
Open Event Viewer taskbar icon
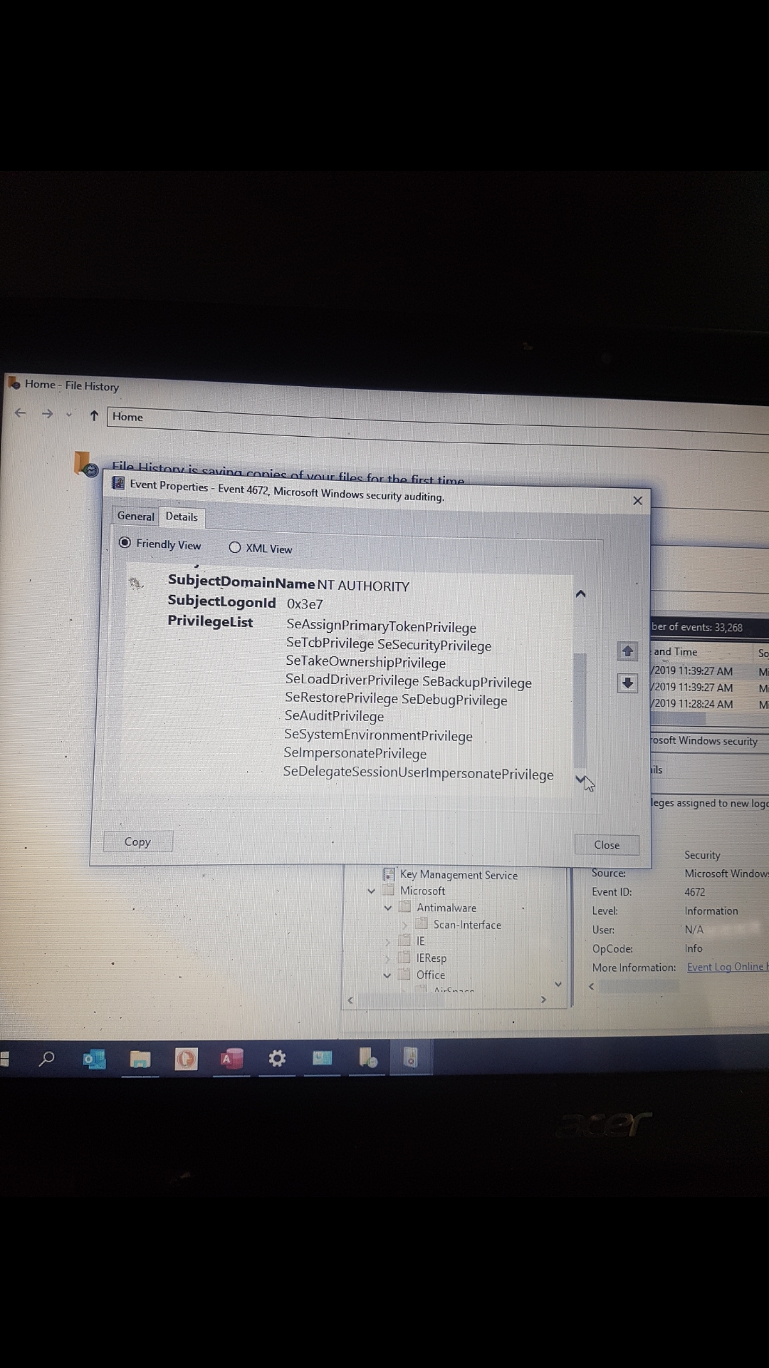[x=411, y=1057]
